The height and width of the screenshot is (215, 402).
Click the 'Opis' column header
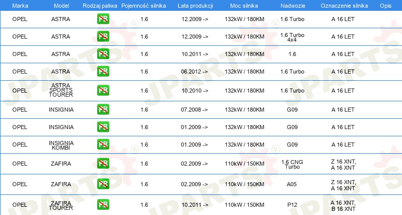(x=386, y=6)
